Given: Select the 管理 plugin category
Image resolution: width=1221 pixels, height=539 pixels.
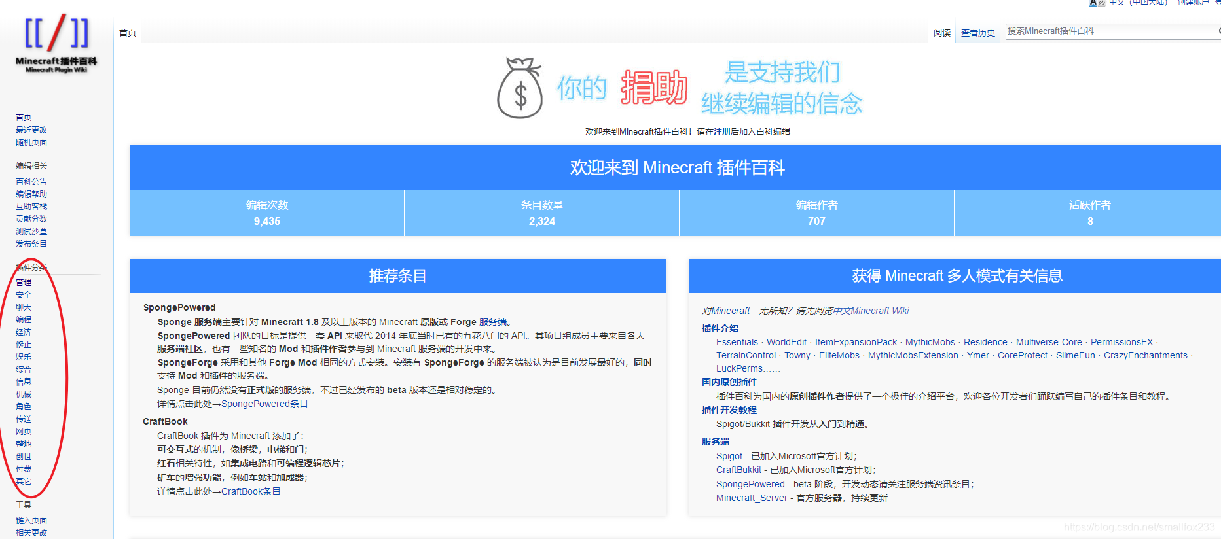Looking at the screenshot, I should (x=24, y=282).
